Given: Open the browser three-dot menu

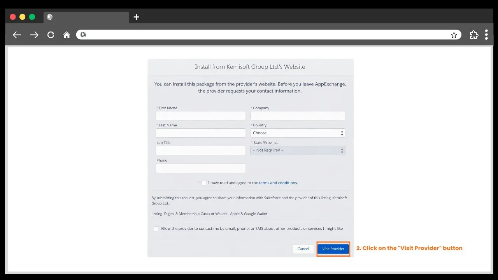Looking at the screenshot, I should pyautogui.click(x=486, y=35).
